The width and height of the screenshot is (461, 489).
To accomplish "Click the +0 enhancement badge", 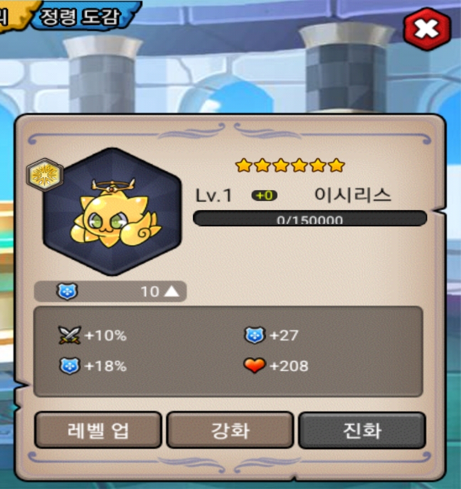I will 264,196.
